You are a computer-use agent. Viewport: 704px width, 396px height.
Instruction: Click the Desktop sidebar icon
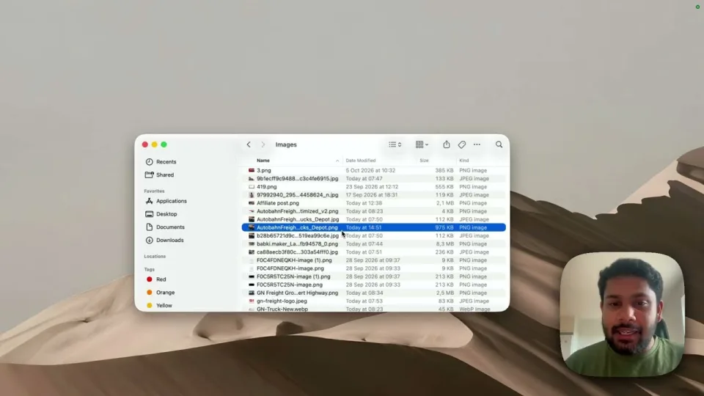[149, 214]
